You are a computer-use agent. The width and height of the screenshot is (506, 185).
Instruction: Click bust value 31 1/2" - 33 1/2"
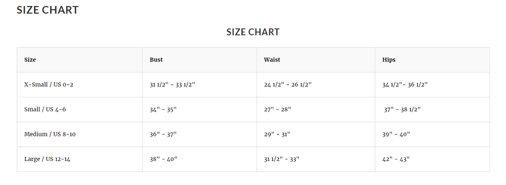tap(173, 85)
